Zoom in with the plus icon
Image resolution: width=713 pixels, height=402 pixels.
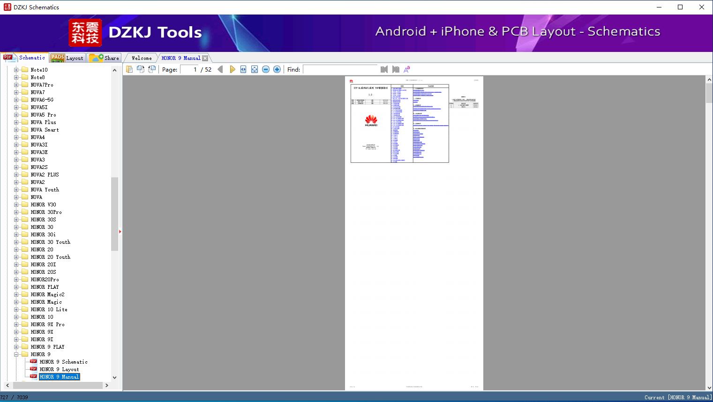277,69
